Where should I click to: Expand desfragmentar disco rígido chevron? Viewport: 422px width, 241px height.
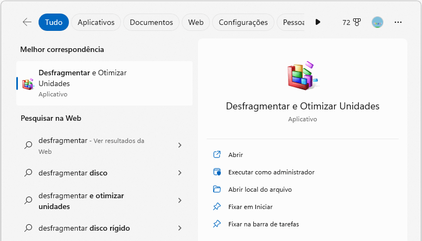click(x=180, y=228)
